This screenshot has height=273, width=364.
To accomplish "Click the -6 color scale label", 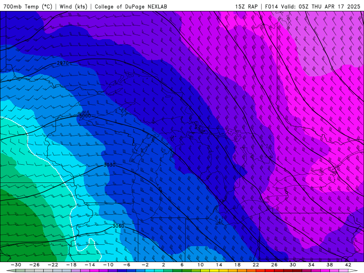I will [x=127, y=265].
